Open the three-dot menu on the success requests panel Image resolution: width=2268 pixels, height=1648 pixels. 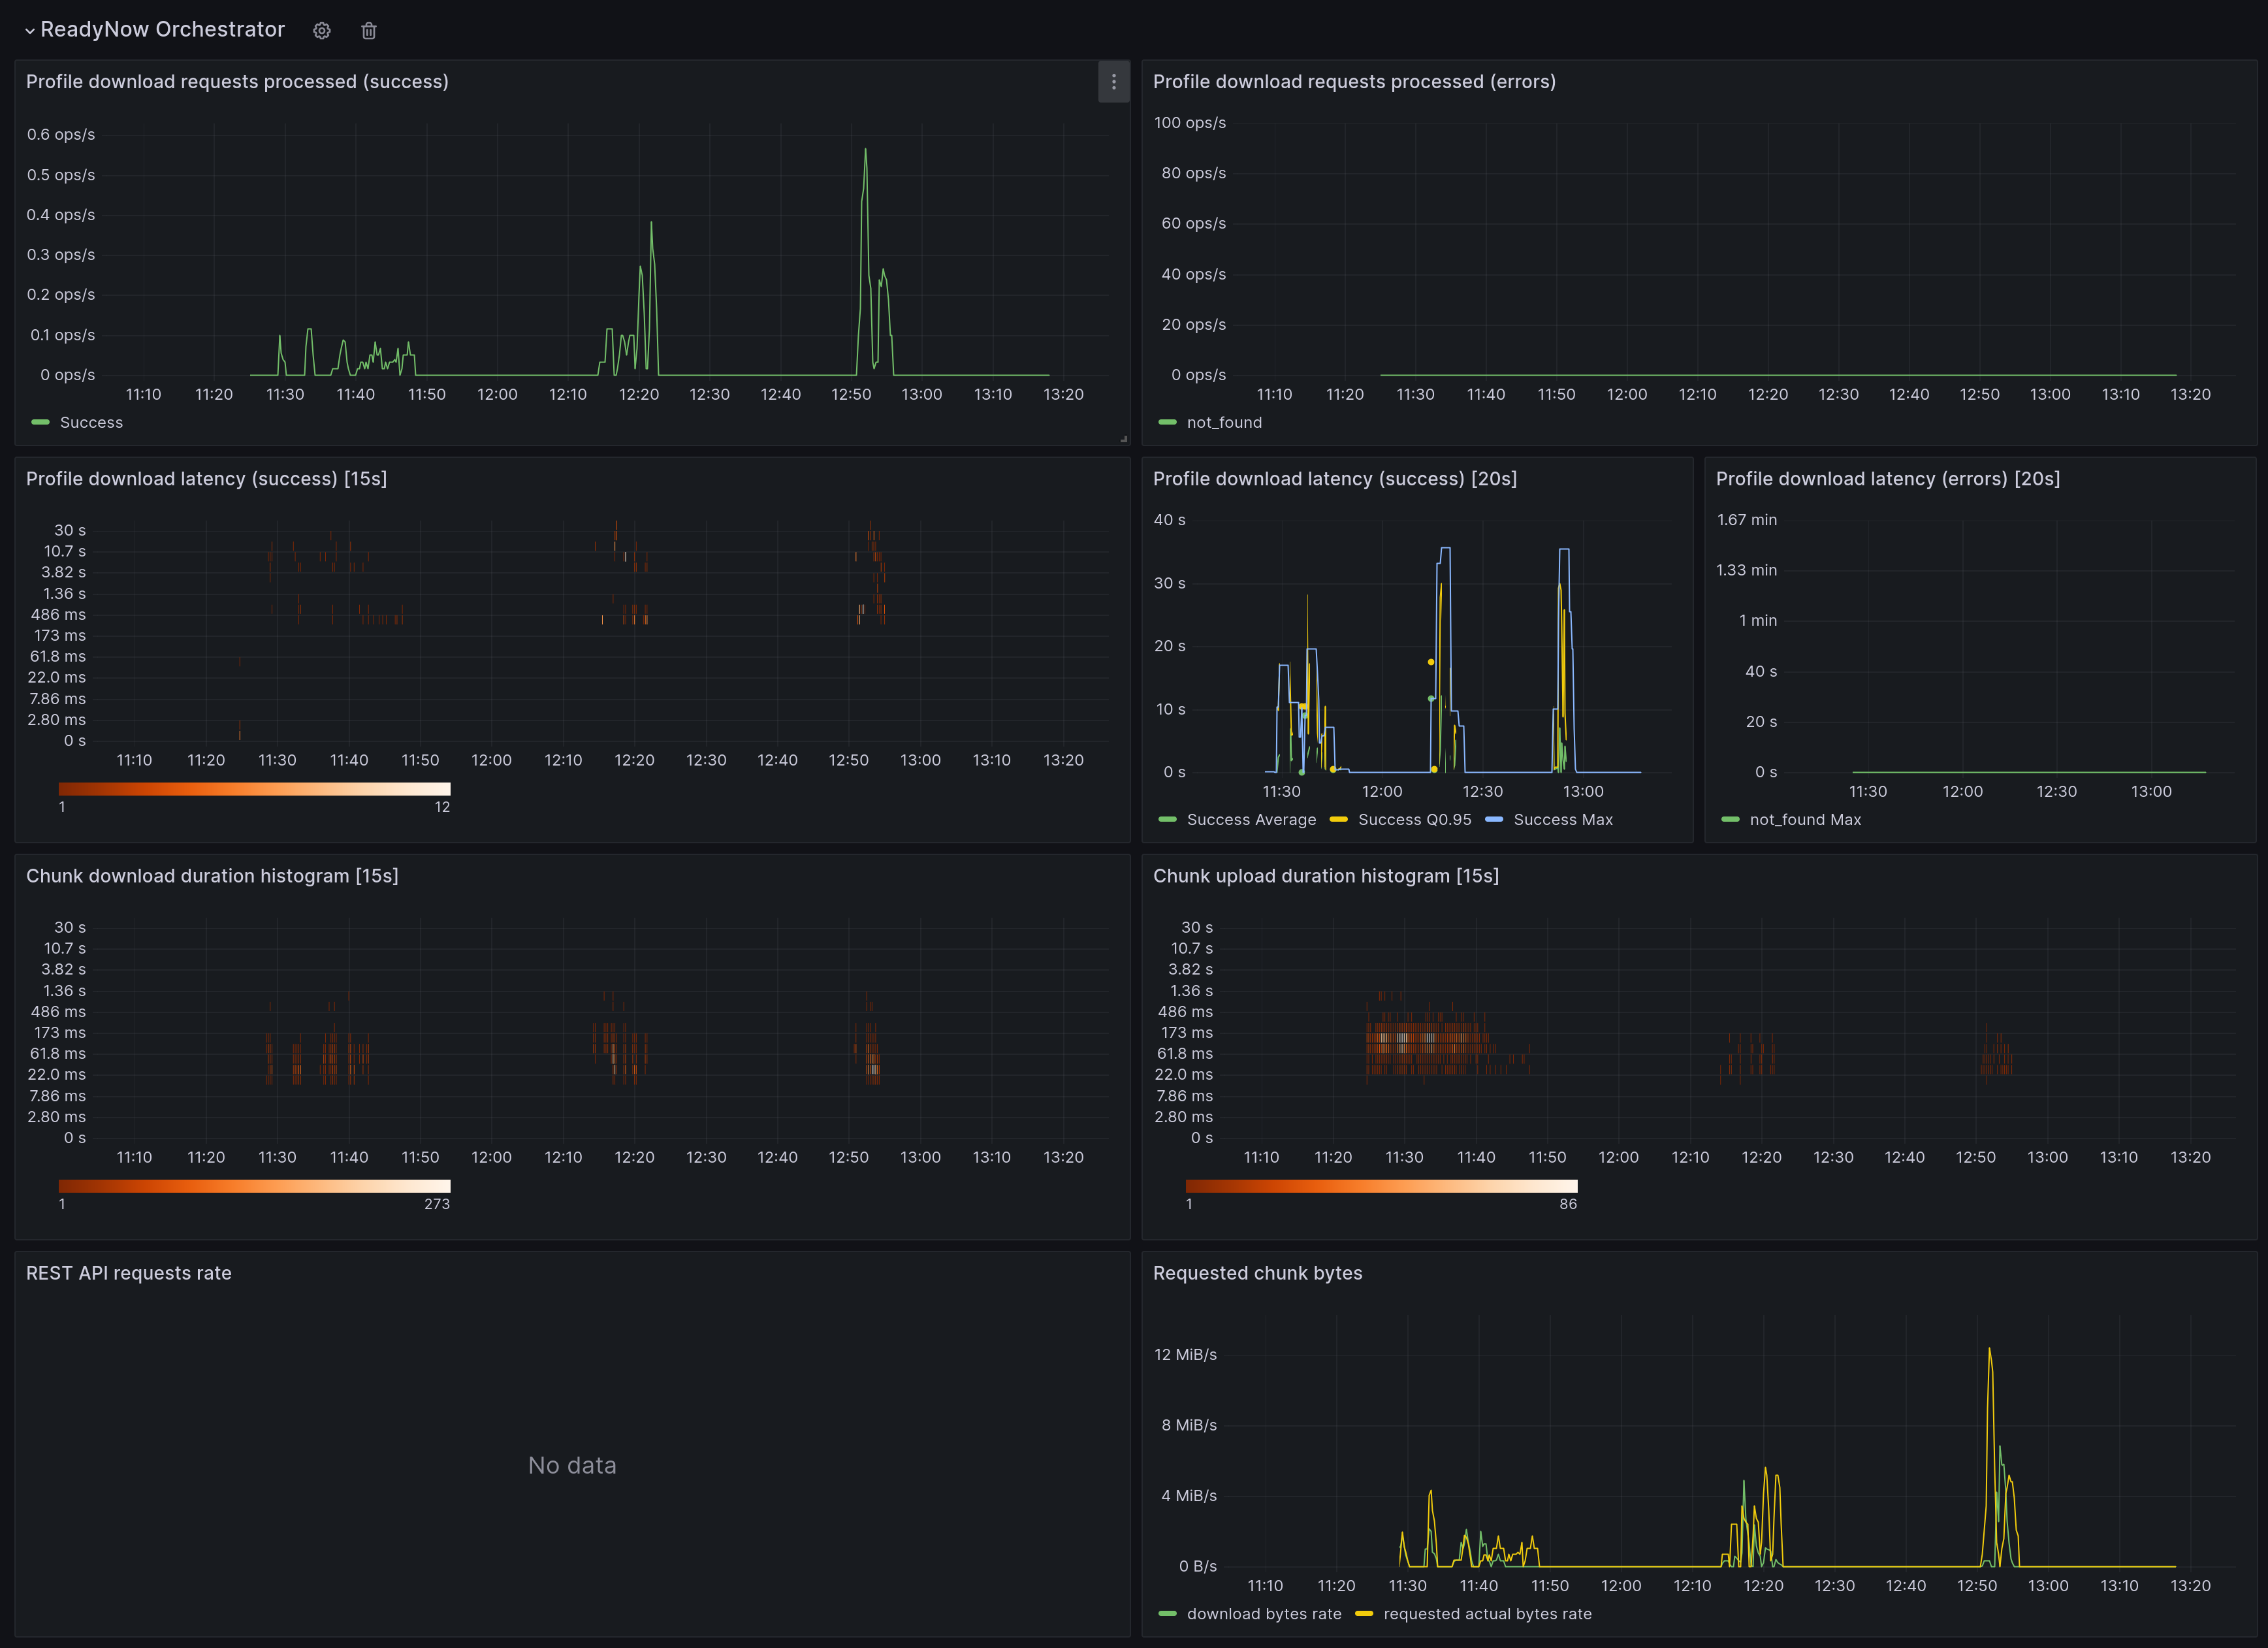(x=1113, y=82)
